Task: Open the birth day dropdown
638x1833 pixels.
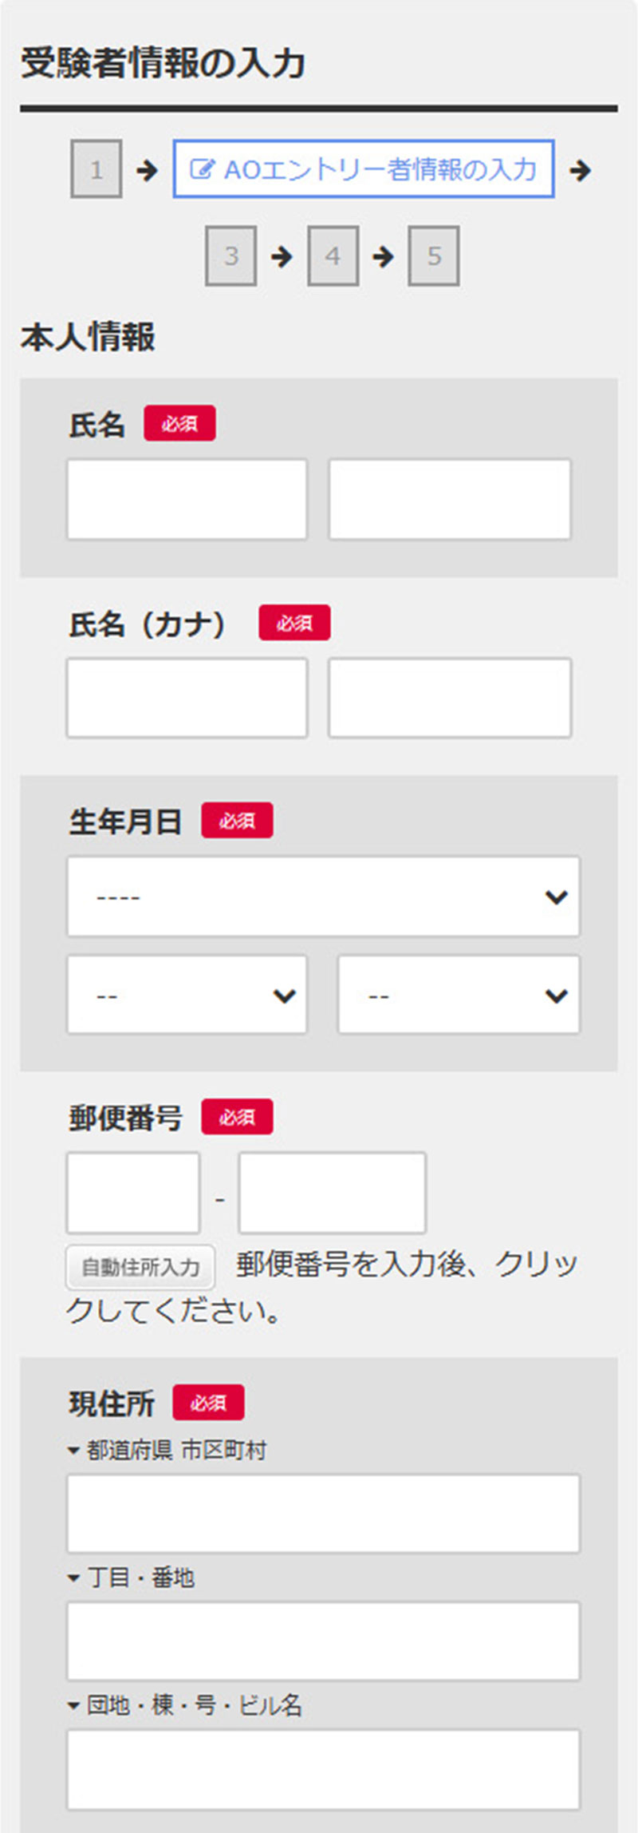Action: 459,996
